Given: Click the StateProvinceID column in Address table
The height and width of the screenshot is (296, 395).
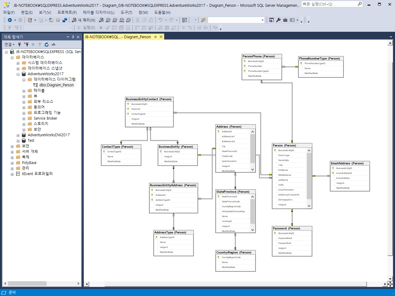Looking at the screenshot, I should (x=229, y=151).
